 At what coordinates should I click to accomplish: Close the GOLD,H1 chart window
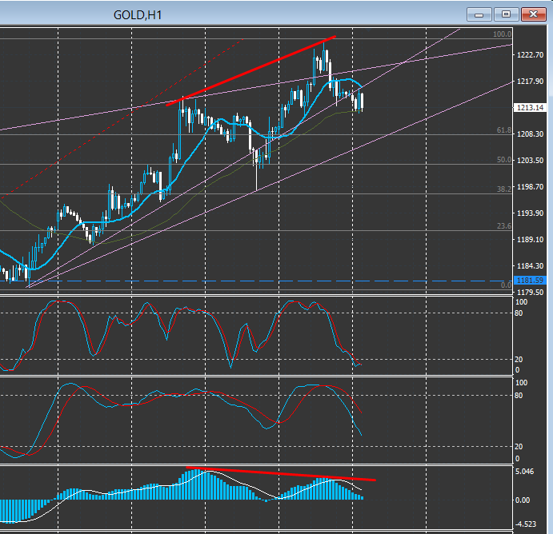[532, 14]
